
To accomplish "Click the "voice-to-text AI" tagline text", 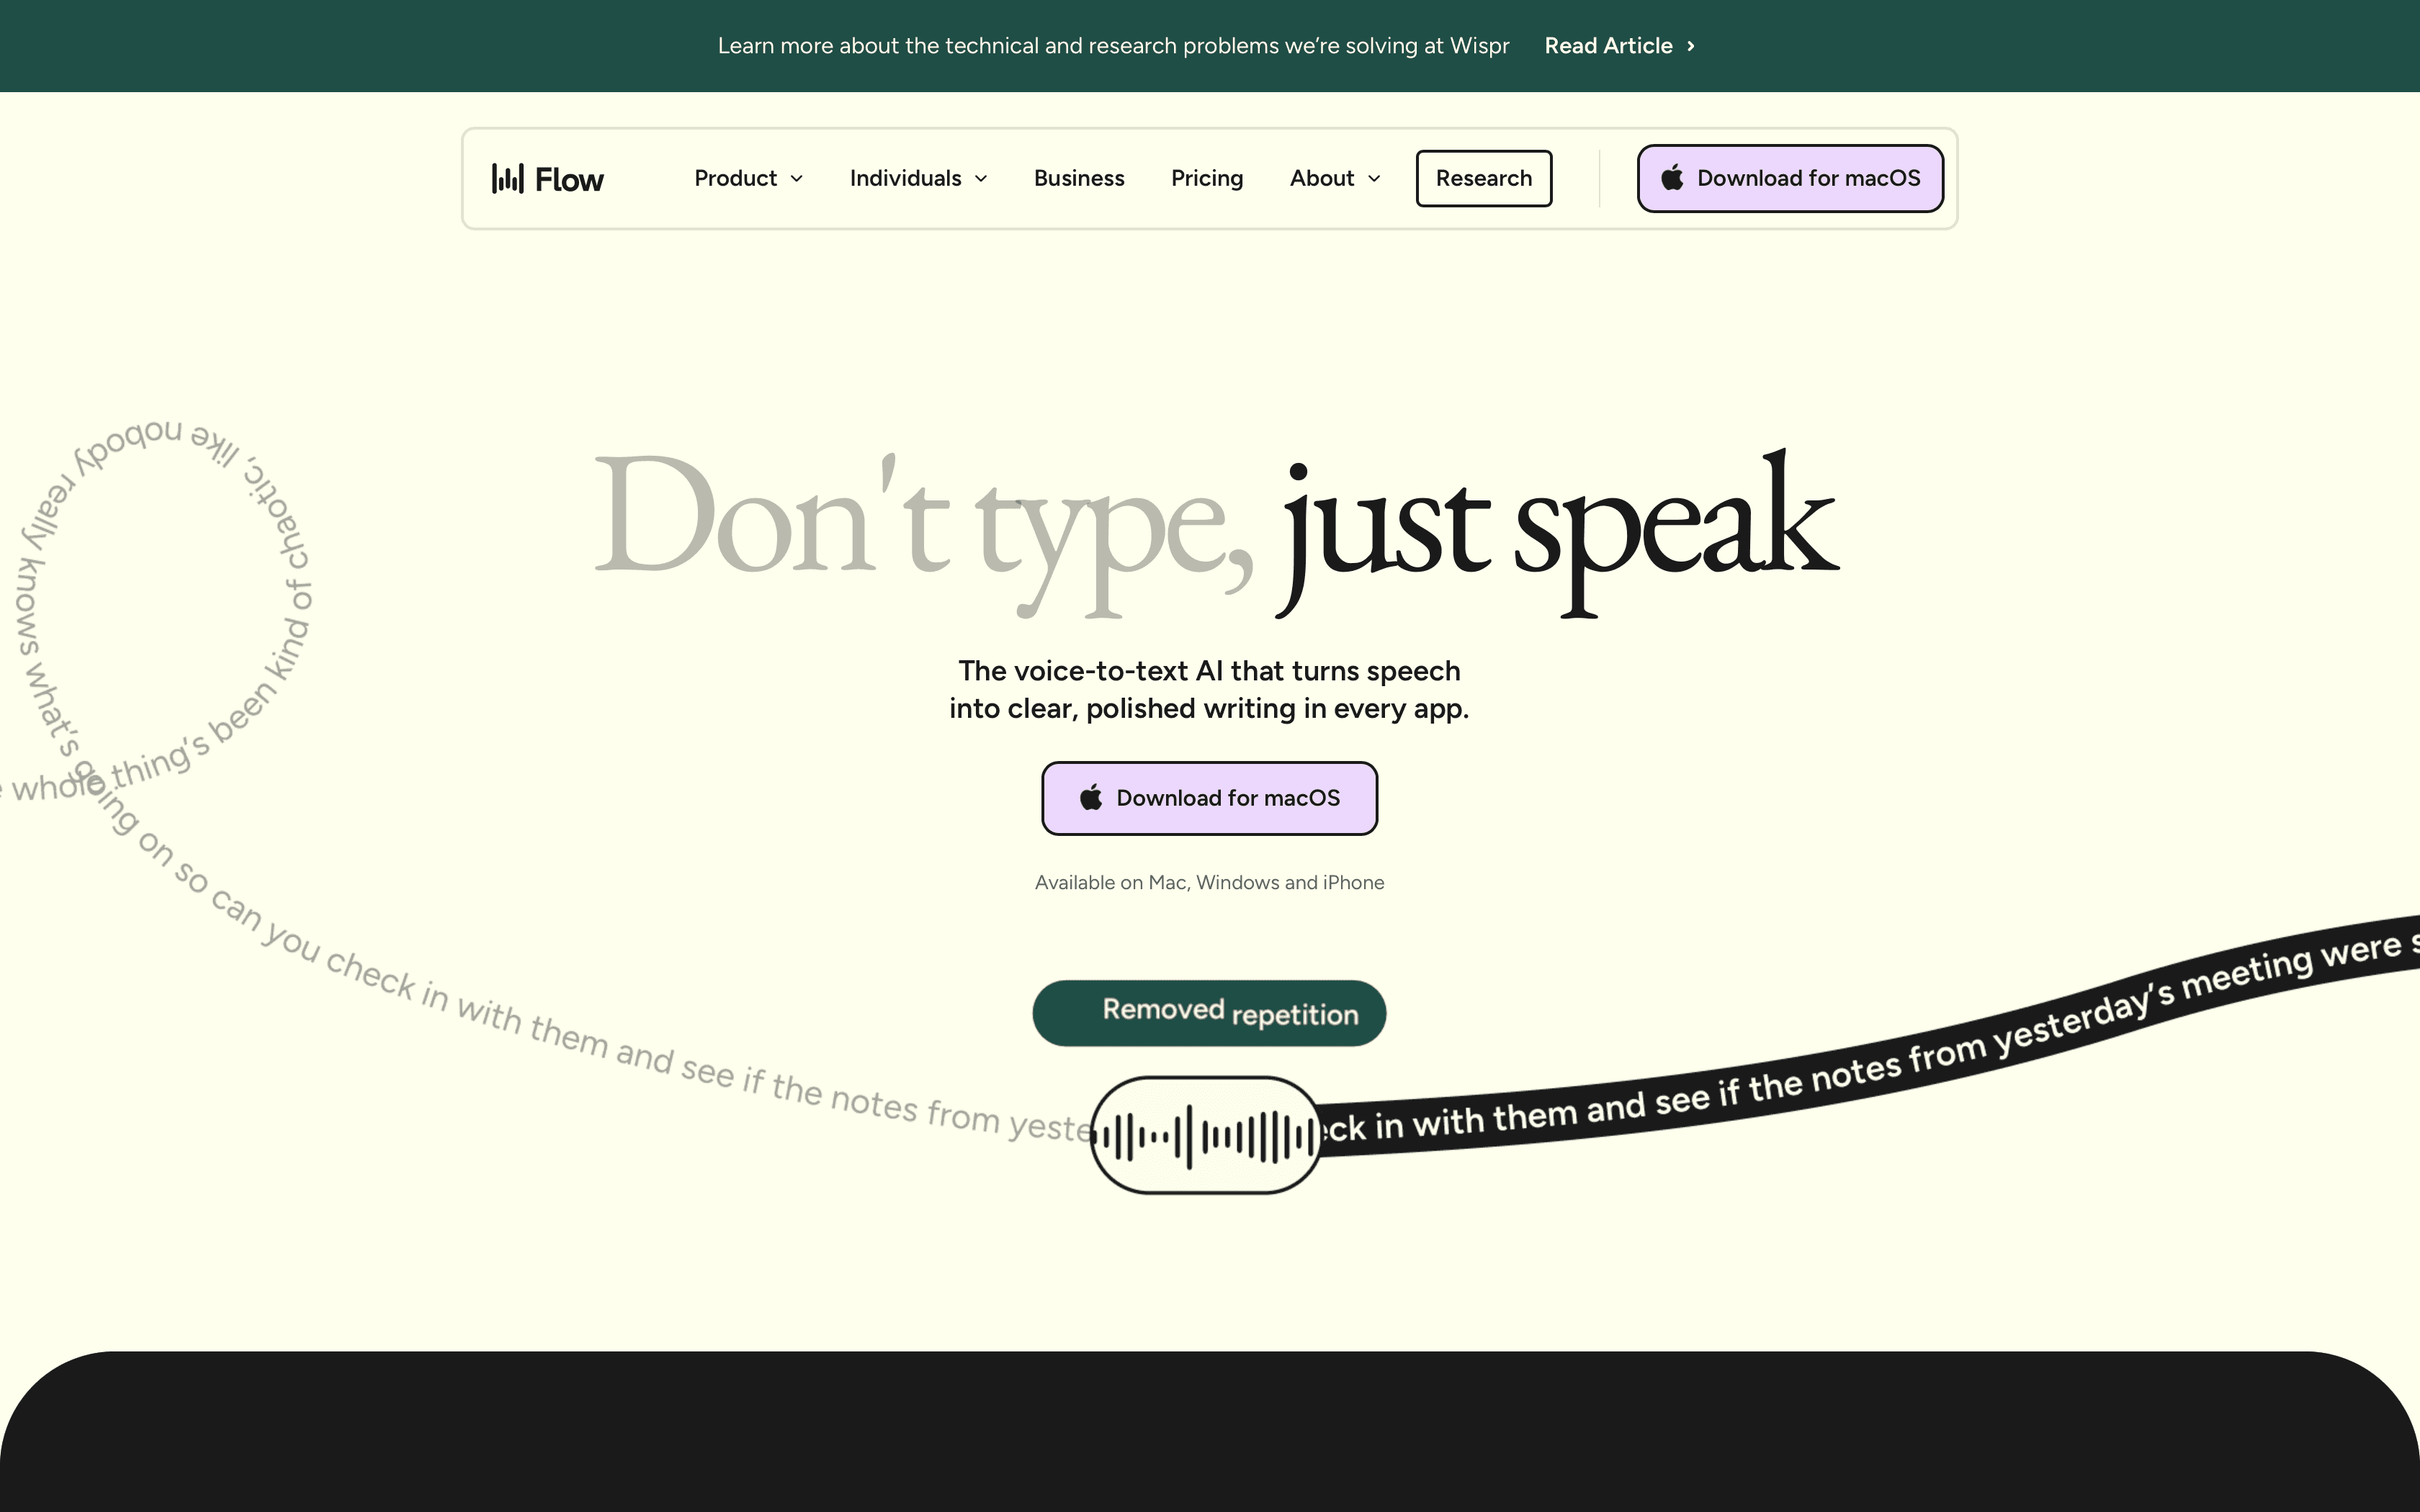I will click(1209, 689).
